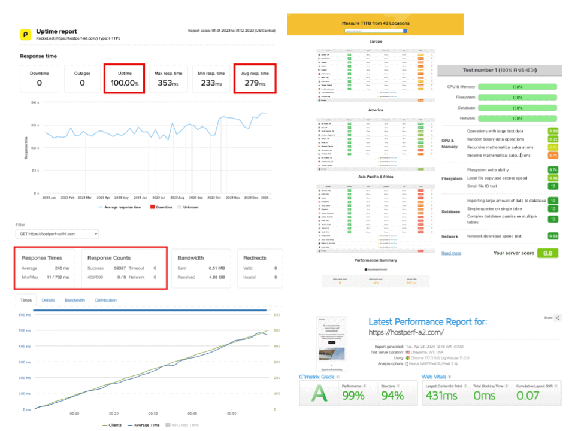This screenshot has width=575, height=431.
Task: Click help icon beside Largest Contentful Paint
Action: (465, 386)
